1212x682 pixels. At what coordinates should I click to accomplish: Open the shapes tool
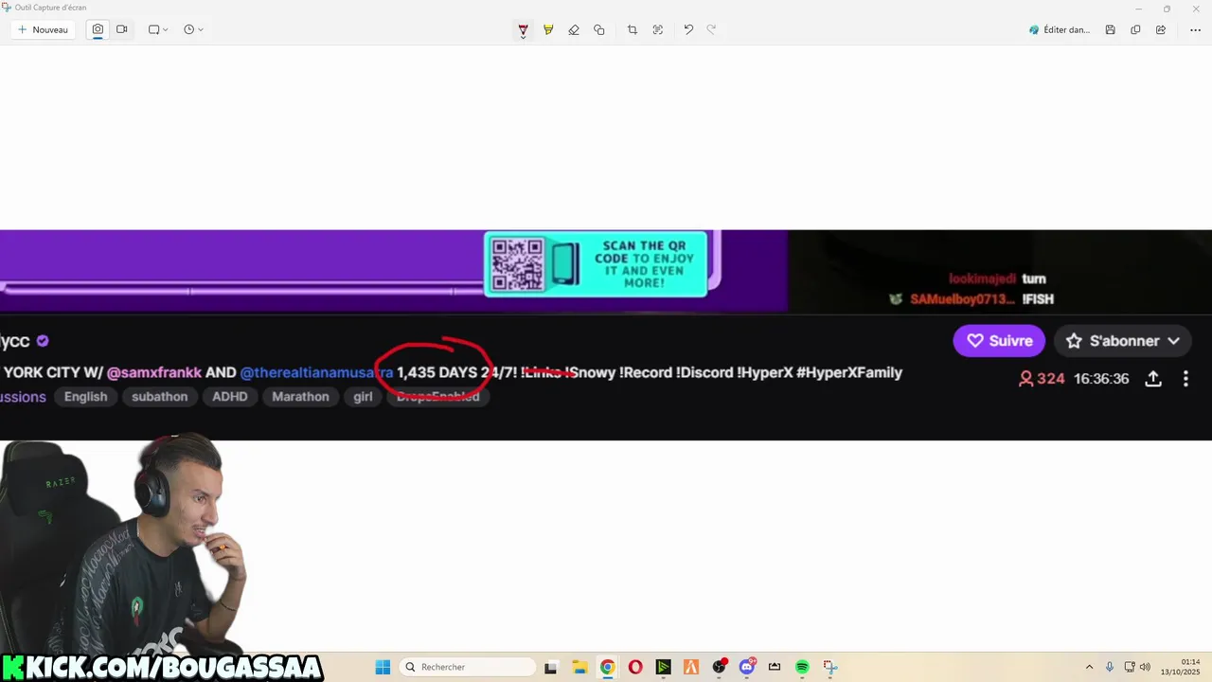[x=599, y=29]
